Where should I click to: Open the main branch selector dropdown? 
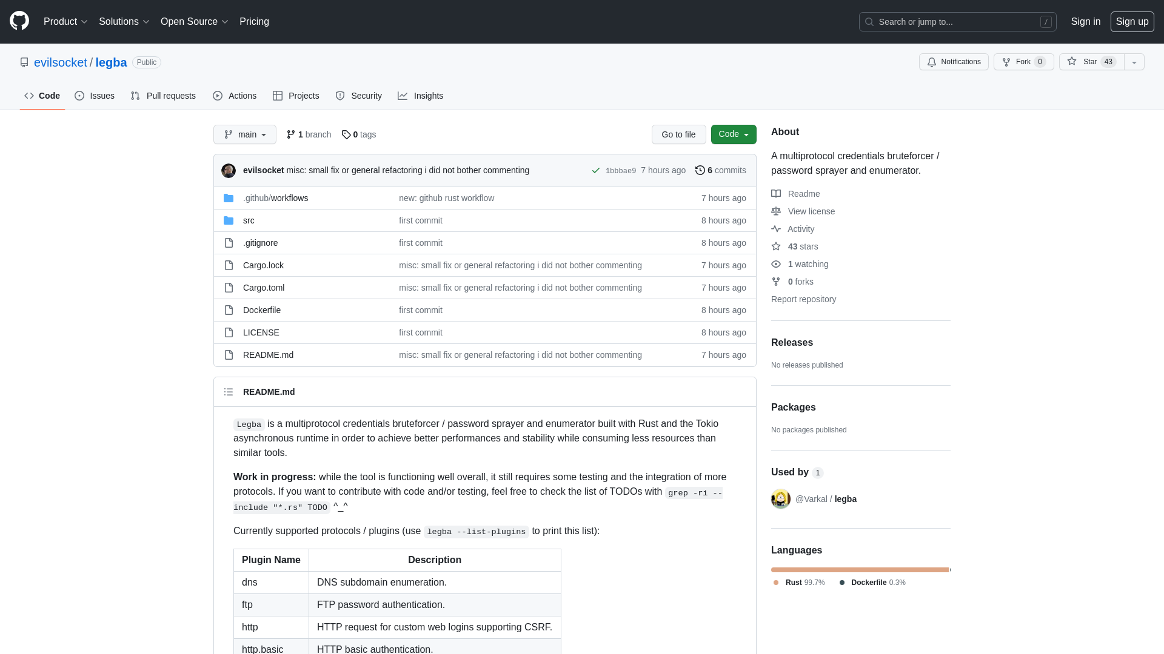coord(245,134)
